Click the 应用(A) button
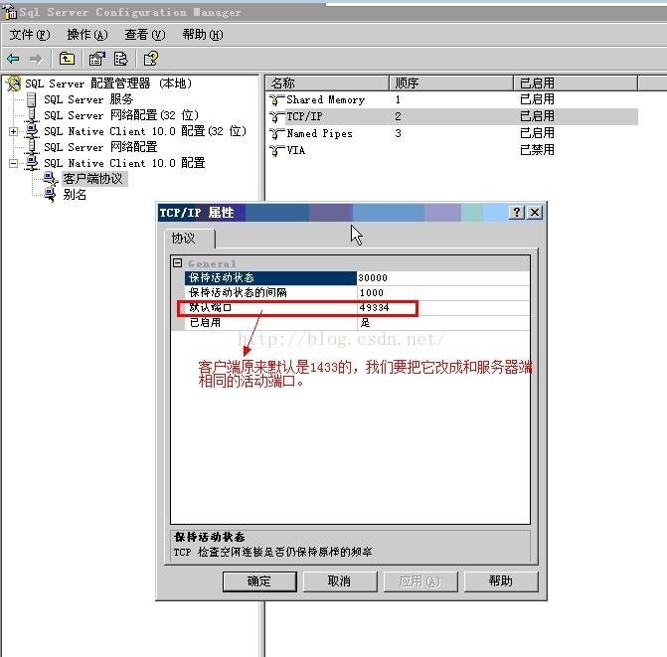667x657 pixels. 419,581
